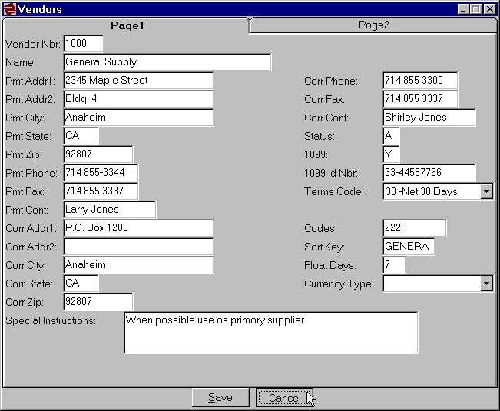Screen dimensions: 500x411
Task: Click the Corr State field
Action: [x=81, y=283]
